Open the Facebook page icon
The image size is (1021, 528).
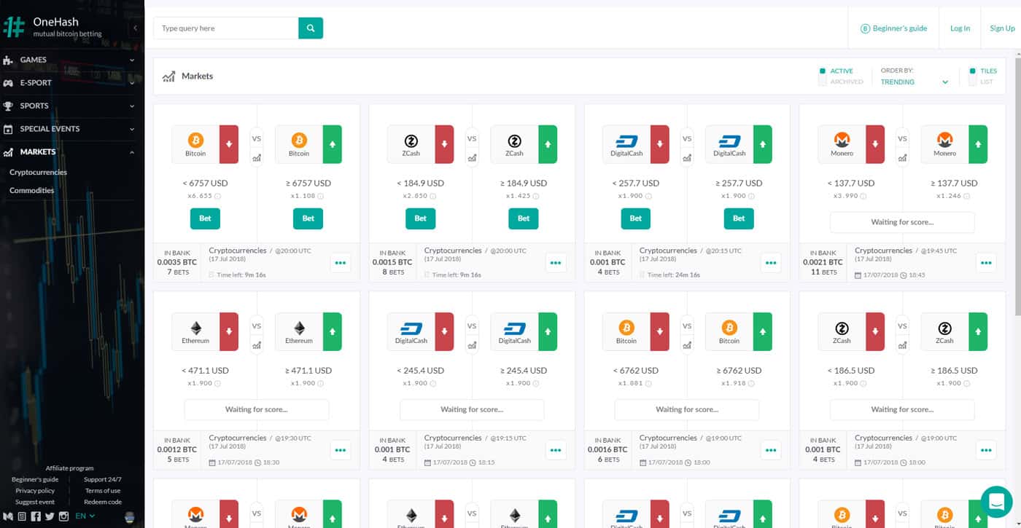click(x=36, y=516)
